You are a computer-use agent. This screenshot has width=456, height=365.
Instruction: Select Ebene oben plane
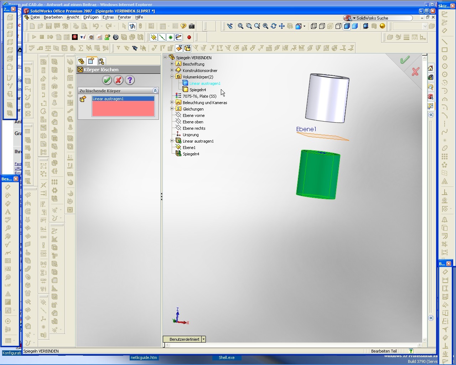pos(193,122)
